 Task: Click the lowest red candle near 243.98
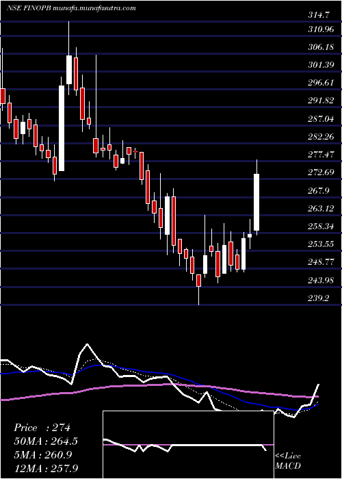coord(199,281)
